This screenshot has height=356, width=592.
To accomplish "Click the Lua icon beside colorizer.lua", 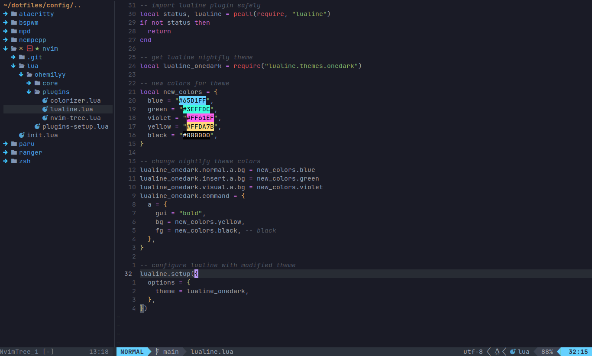I will click(x=45, y=100).
